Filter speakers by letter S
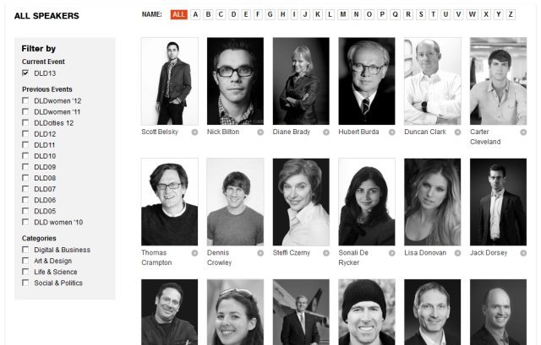This screenshot has height=345, width=541. [x=421, y=14]
